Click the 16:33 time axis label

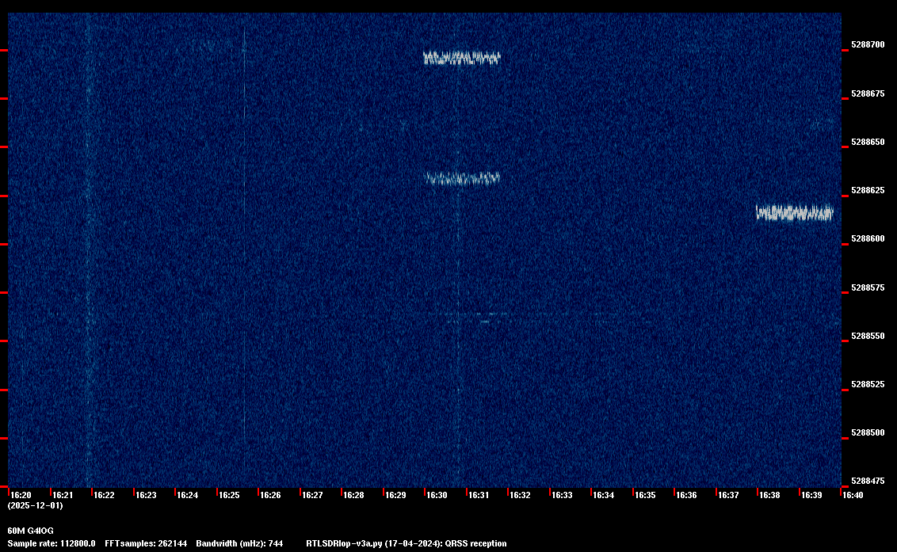[562, 495]
